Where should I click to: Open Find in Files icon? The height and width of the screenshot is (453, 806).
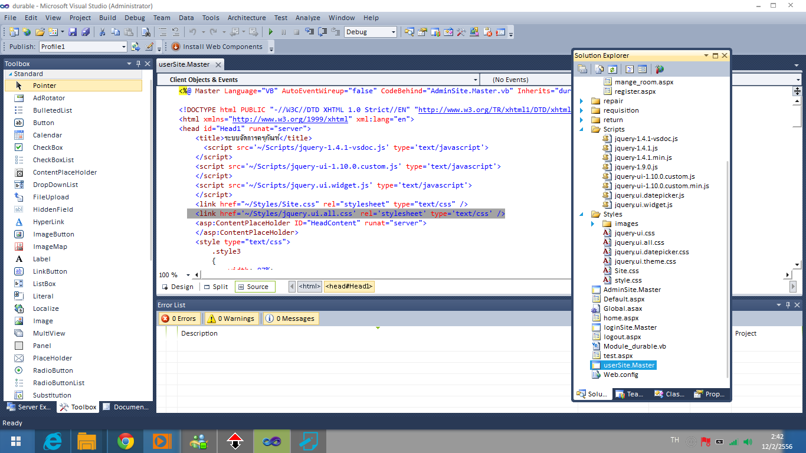pyautogui.click(x=146, y=32)
